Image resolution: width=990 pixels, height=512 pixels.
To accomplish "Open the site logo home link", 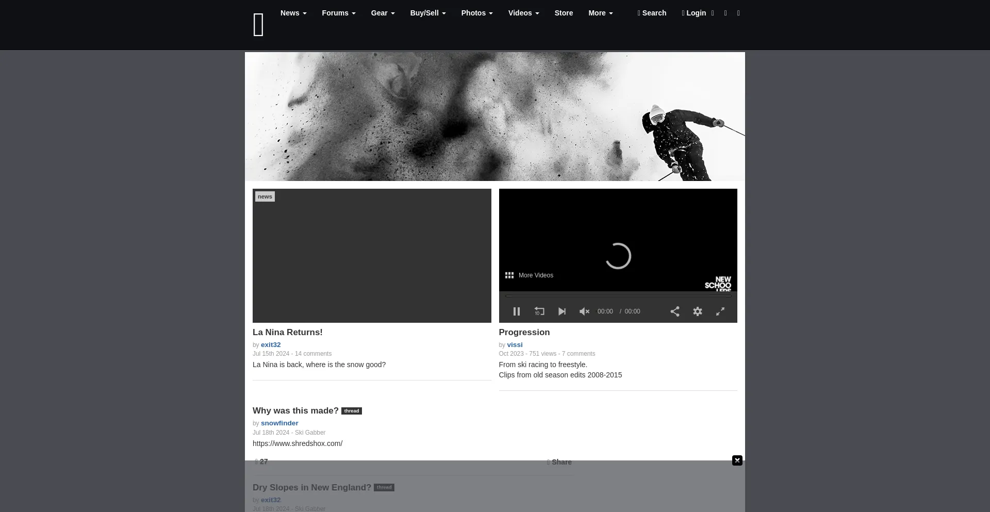I will (259, 25).
